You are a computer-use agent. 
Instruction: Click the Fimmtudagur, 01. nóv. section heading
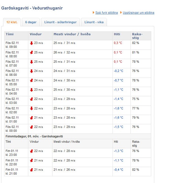point(34,136)
